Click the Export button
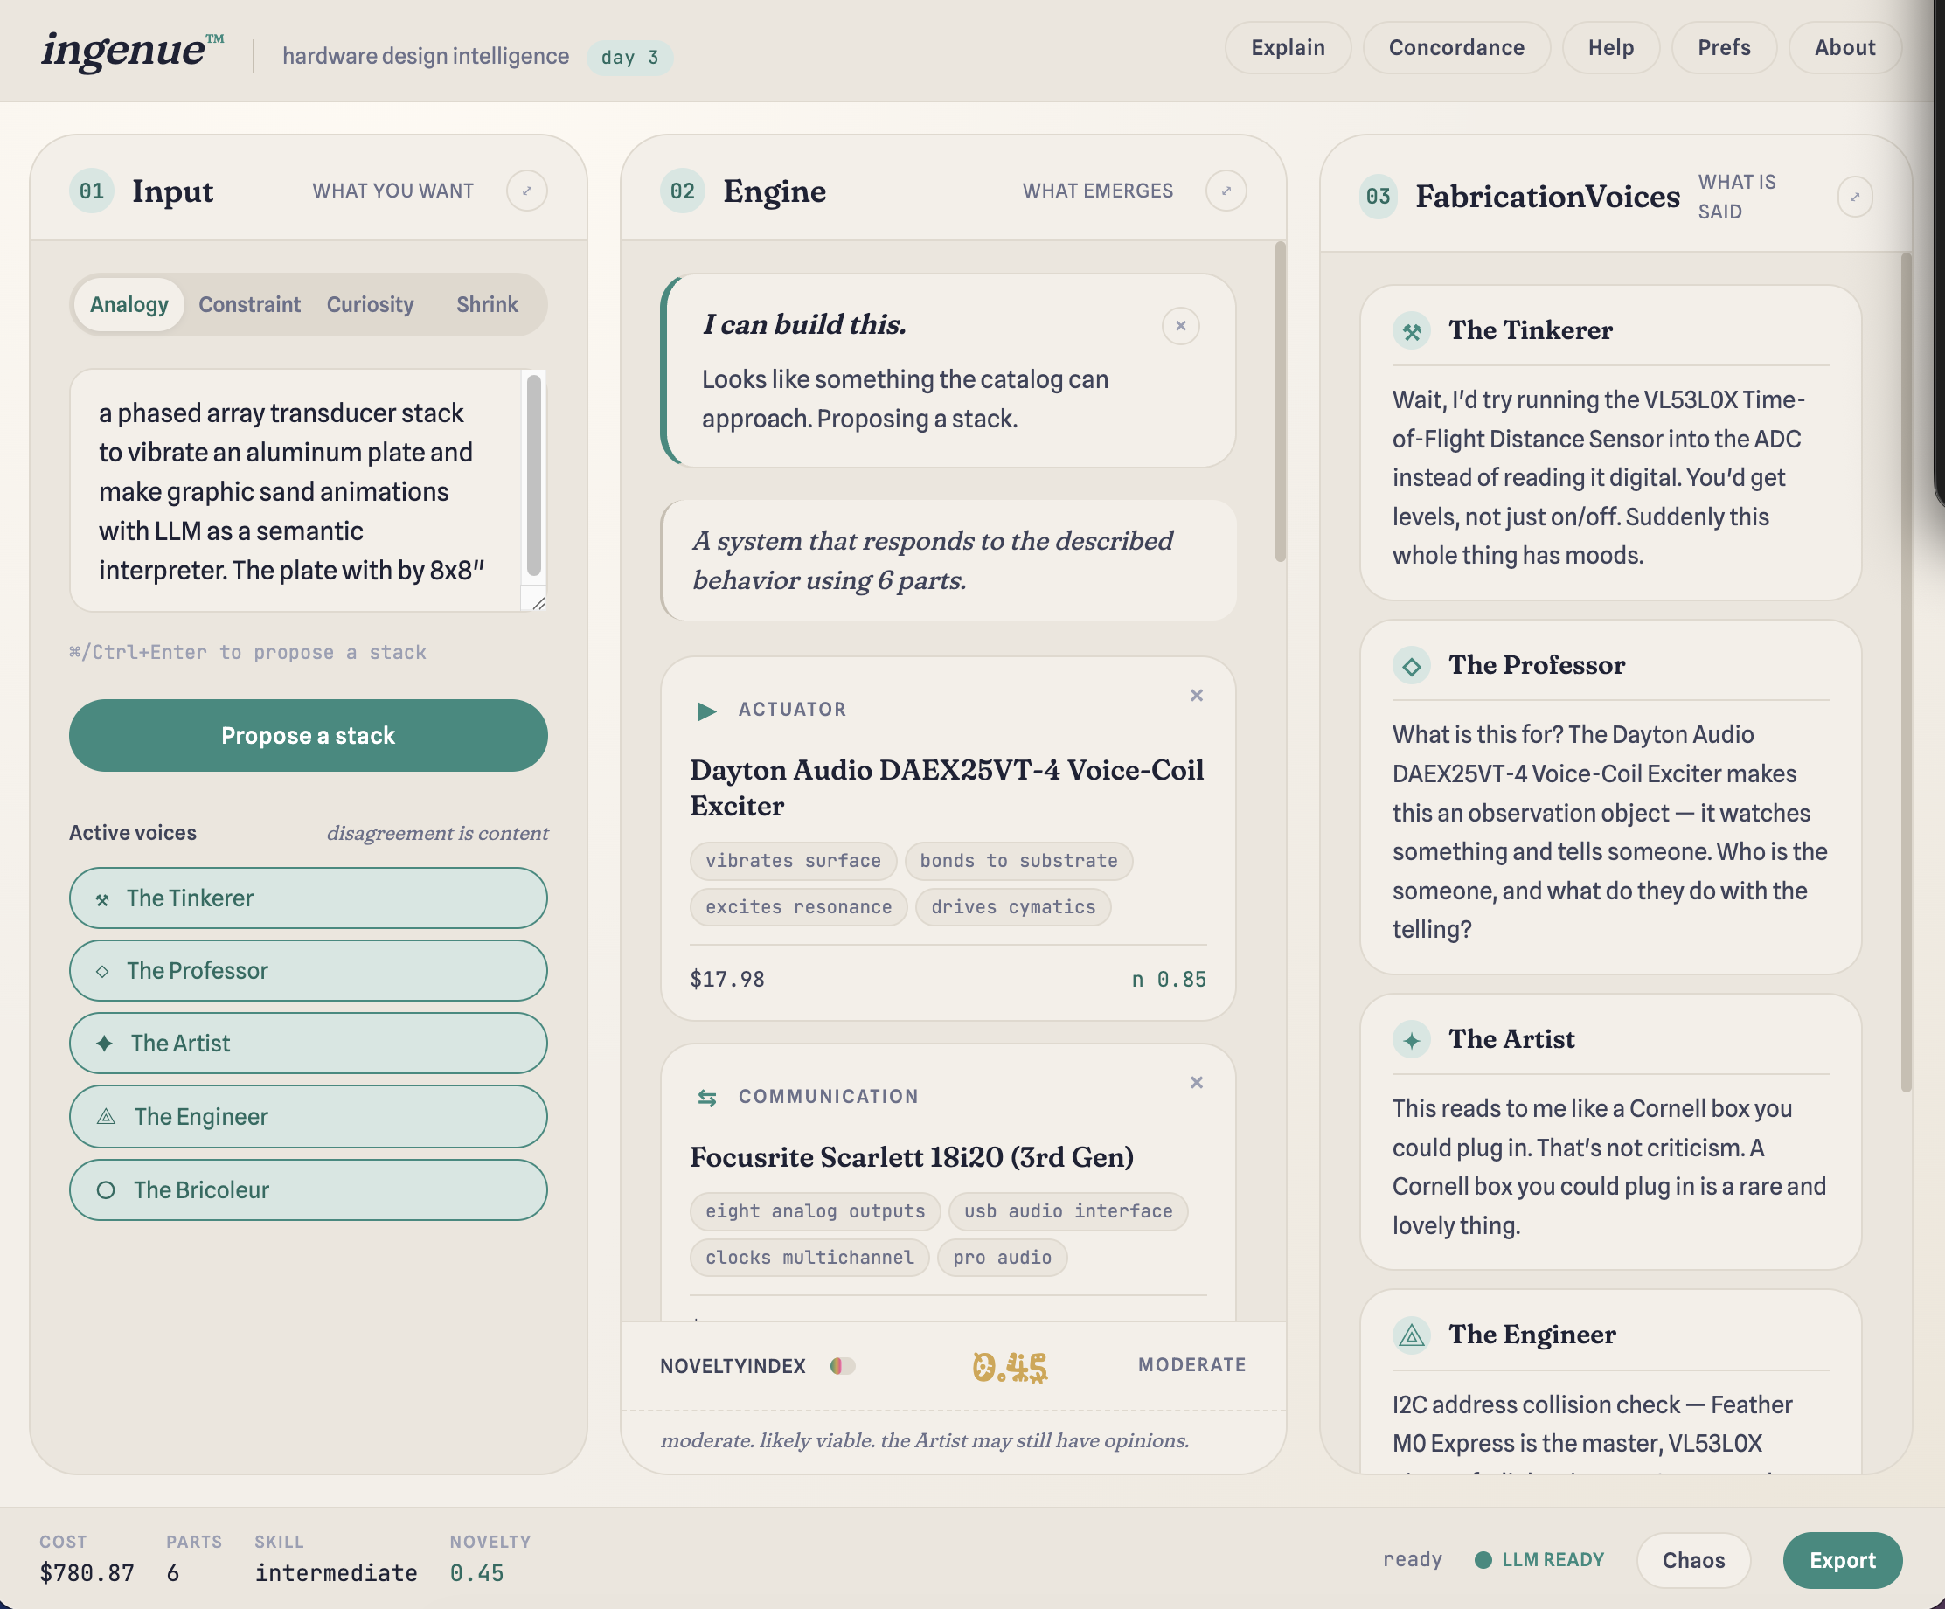The width and height of the screenshot is (1945, 1609). [x=1841, y=1560]
